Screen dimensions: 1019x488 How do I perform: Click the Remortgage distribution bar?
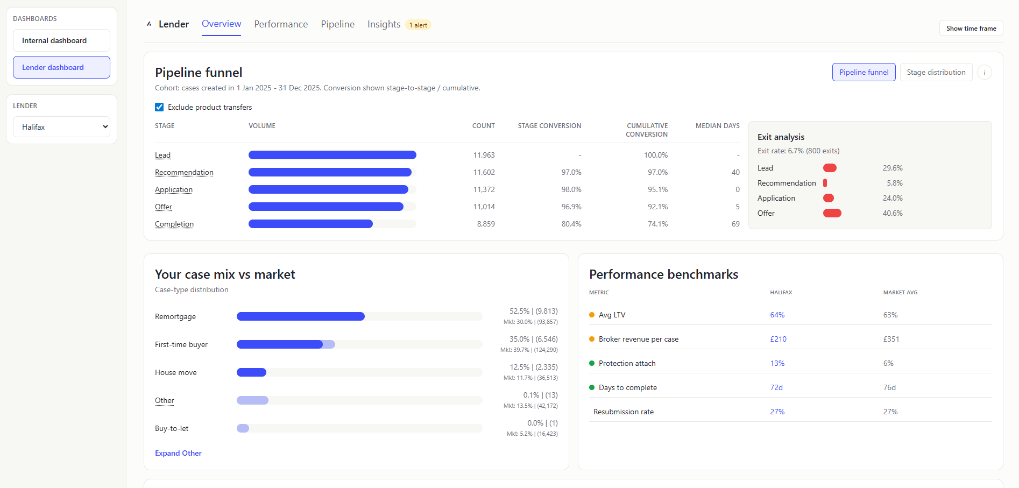(x=300, y=316)
